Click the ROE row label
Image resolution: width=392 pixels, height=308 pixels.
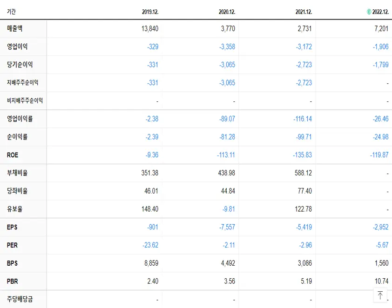pyautogui.click(x=13, y=155)
